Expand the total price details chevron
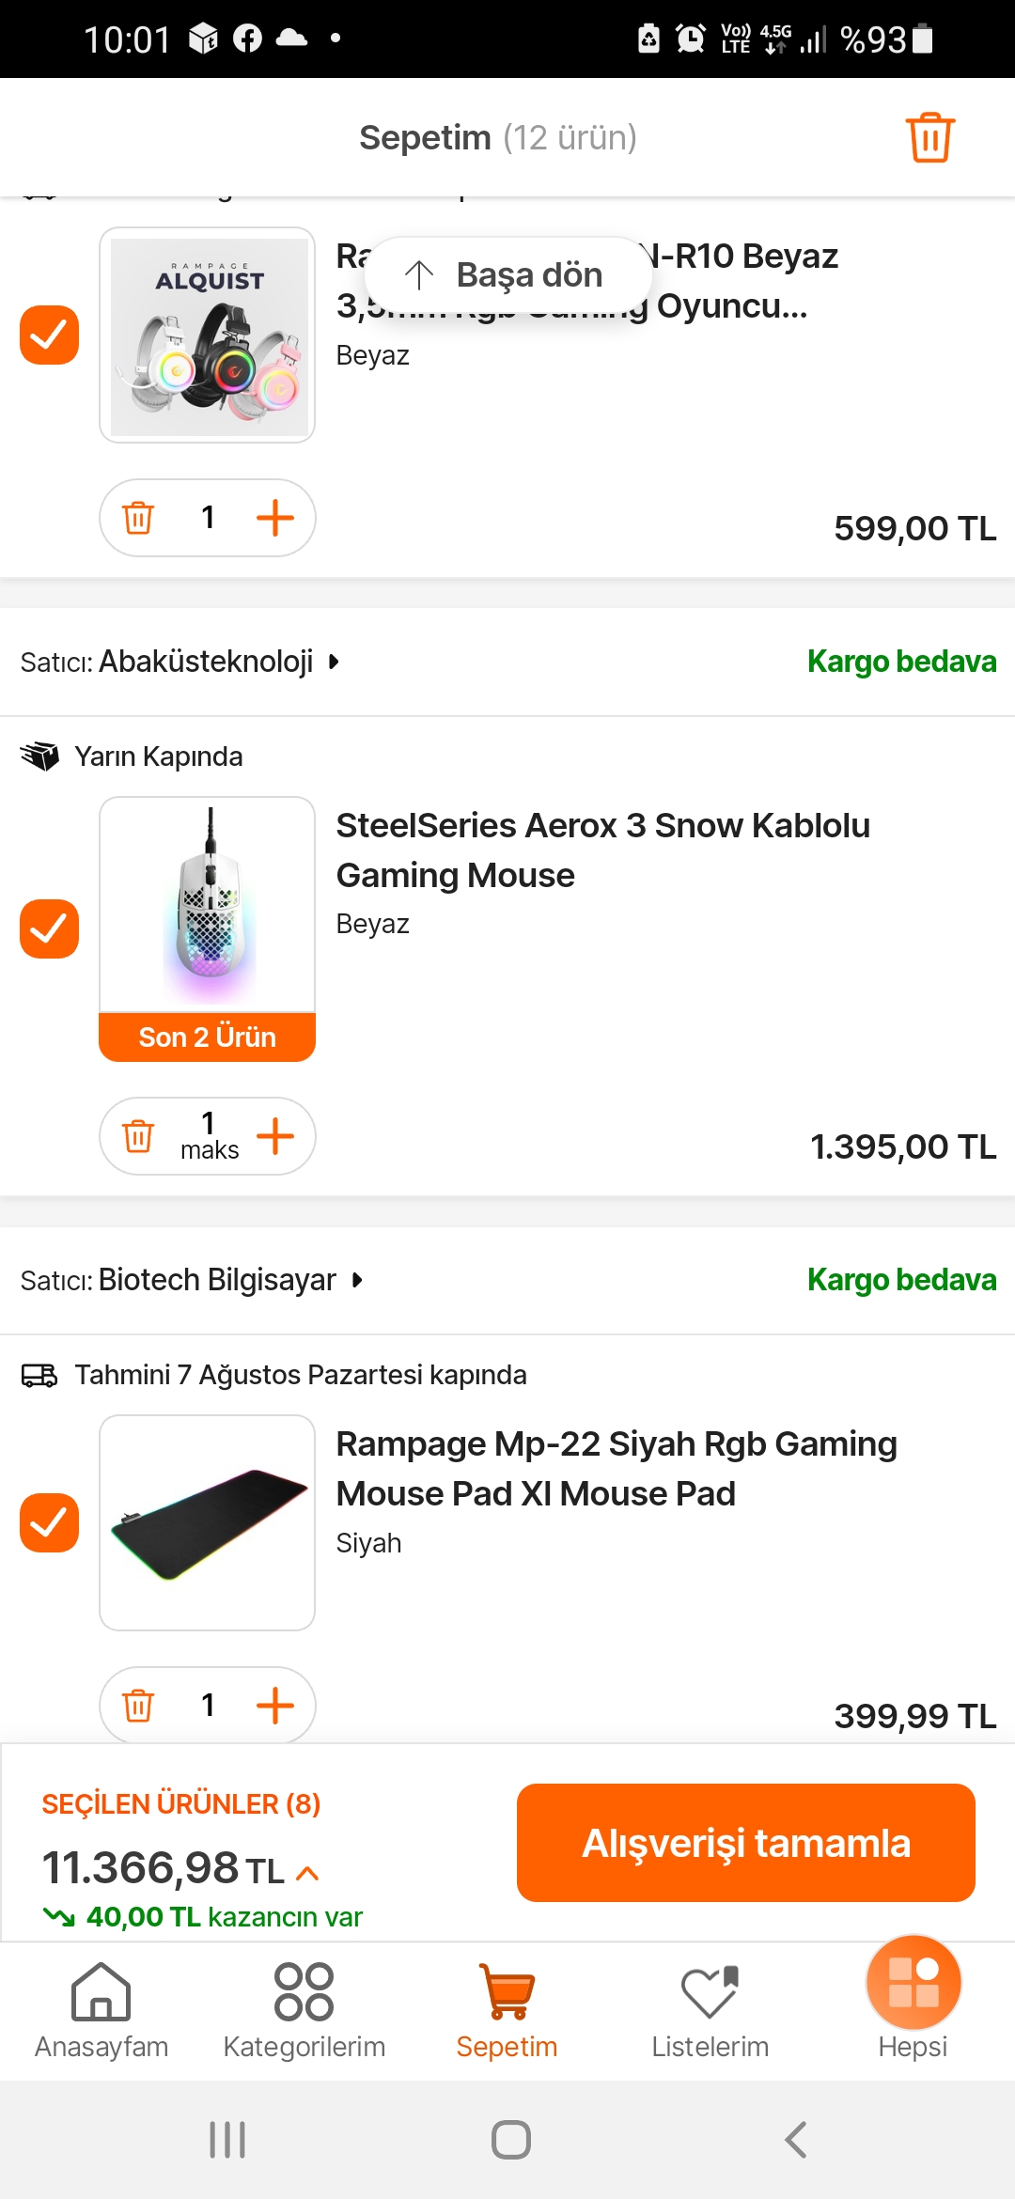The image size is (1015, 2199). coord(307,1873)
